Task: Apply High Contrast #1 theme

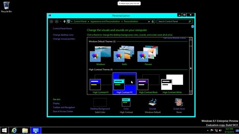Action: click(x=100, y=83)
